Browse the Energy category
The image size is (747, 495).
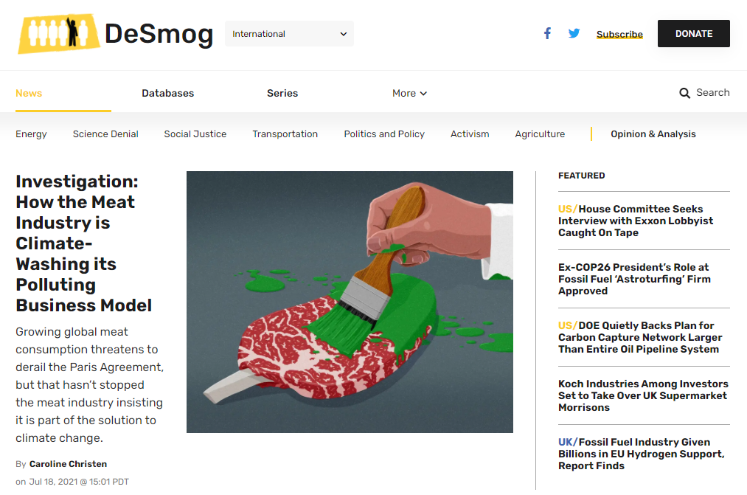[x=31, y=134]
